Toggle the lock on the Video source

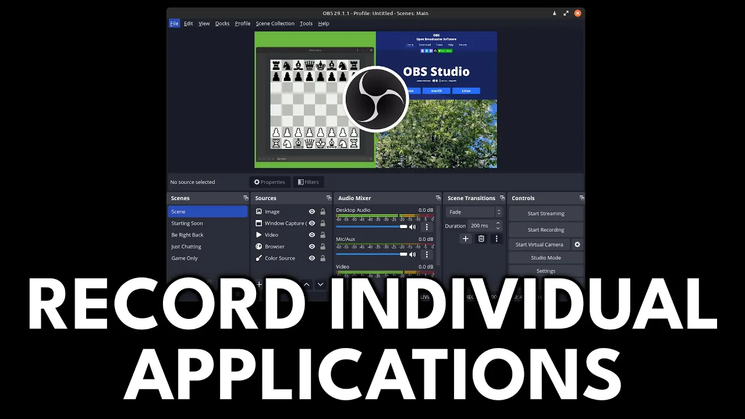coord(322,235)
